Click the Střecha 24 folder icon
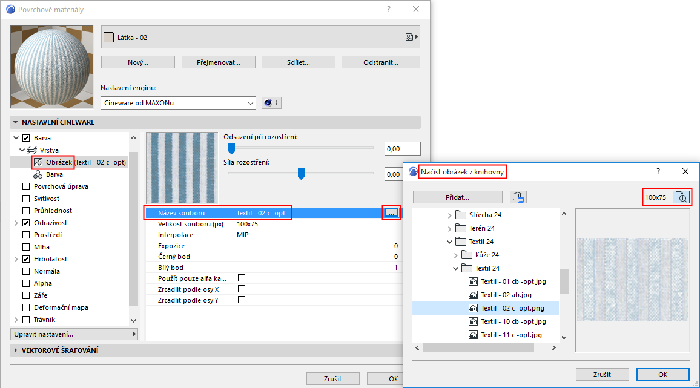Viewport: 700px width, 388px height. click(461, 215)
